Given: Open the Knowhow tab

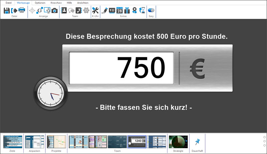Looking at the screenshot, I should [56, 3].
